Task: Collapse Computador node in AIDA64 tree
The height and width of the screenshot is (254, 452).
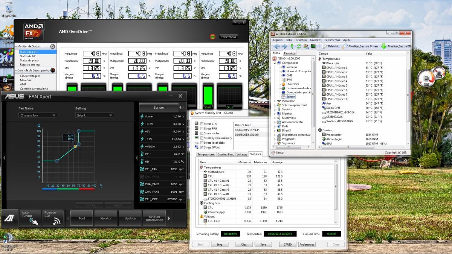Action: [x=275, y=63]
